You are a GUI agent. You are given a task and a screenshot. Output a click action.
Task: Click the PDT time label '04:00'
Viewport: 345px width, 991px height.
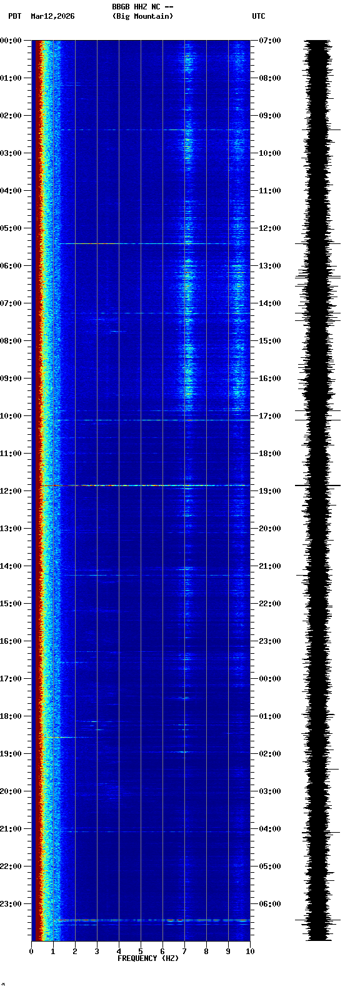(x=11, y=191)
